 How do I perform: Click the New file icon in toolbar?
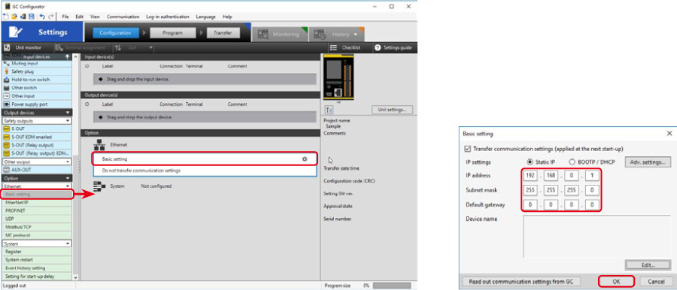tap(6, 17)
